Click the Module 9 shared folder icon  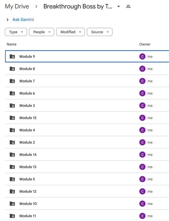point(12,56)
